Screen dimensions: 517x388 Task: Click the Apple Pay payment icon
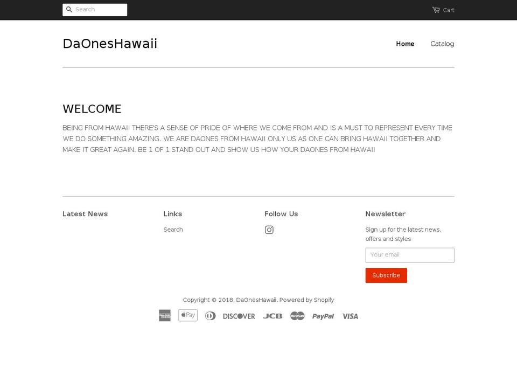[188, 315]
